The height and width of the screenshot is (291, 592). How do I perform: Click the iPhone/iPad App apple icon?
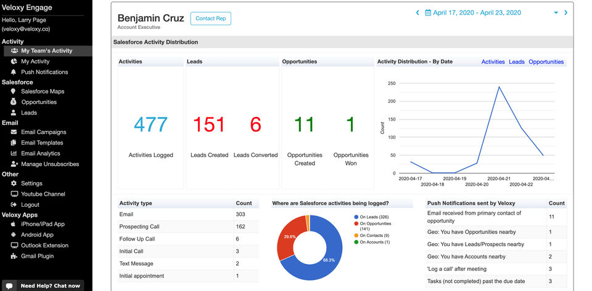(14, 224)
